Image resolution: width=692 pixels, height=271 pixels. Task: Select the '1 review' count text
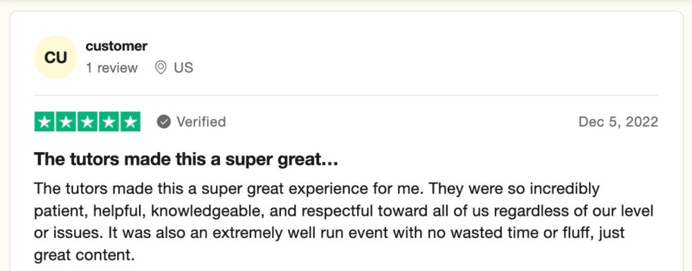coord(111,68)
